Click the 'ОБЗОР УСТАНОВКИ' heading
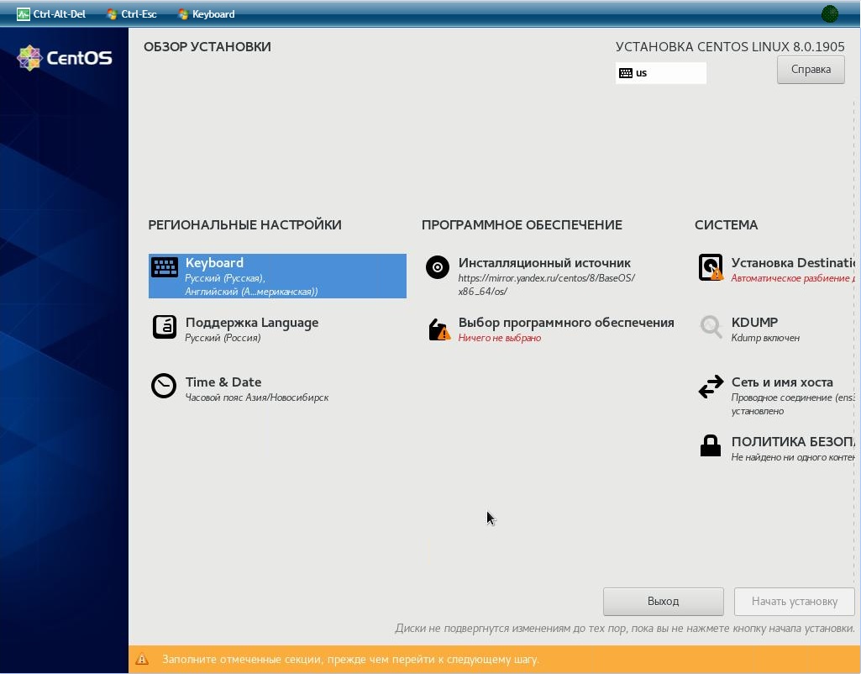This screenshot has height=674, width=861. [x=207, y=47]
